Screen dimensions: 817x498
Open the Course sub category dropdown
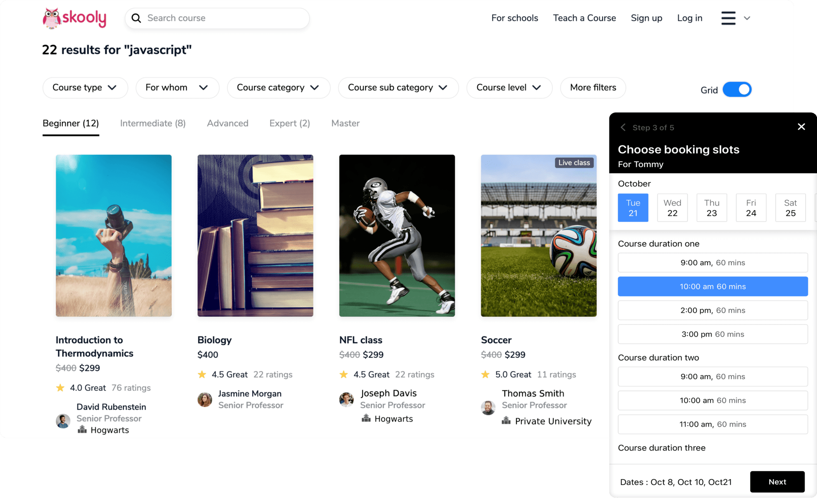point(398,88)
